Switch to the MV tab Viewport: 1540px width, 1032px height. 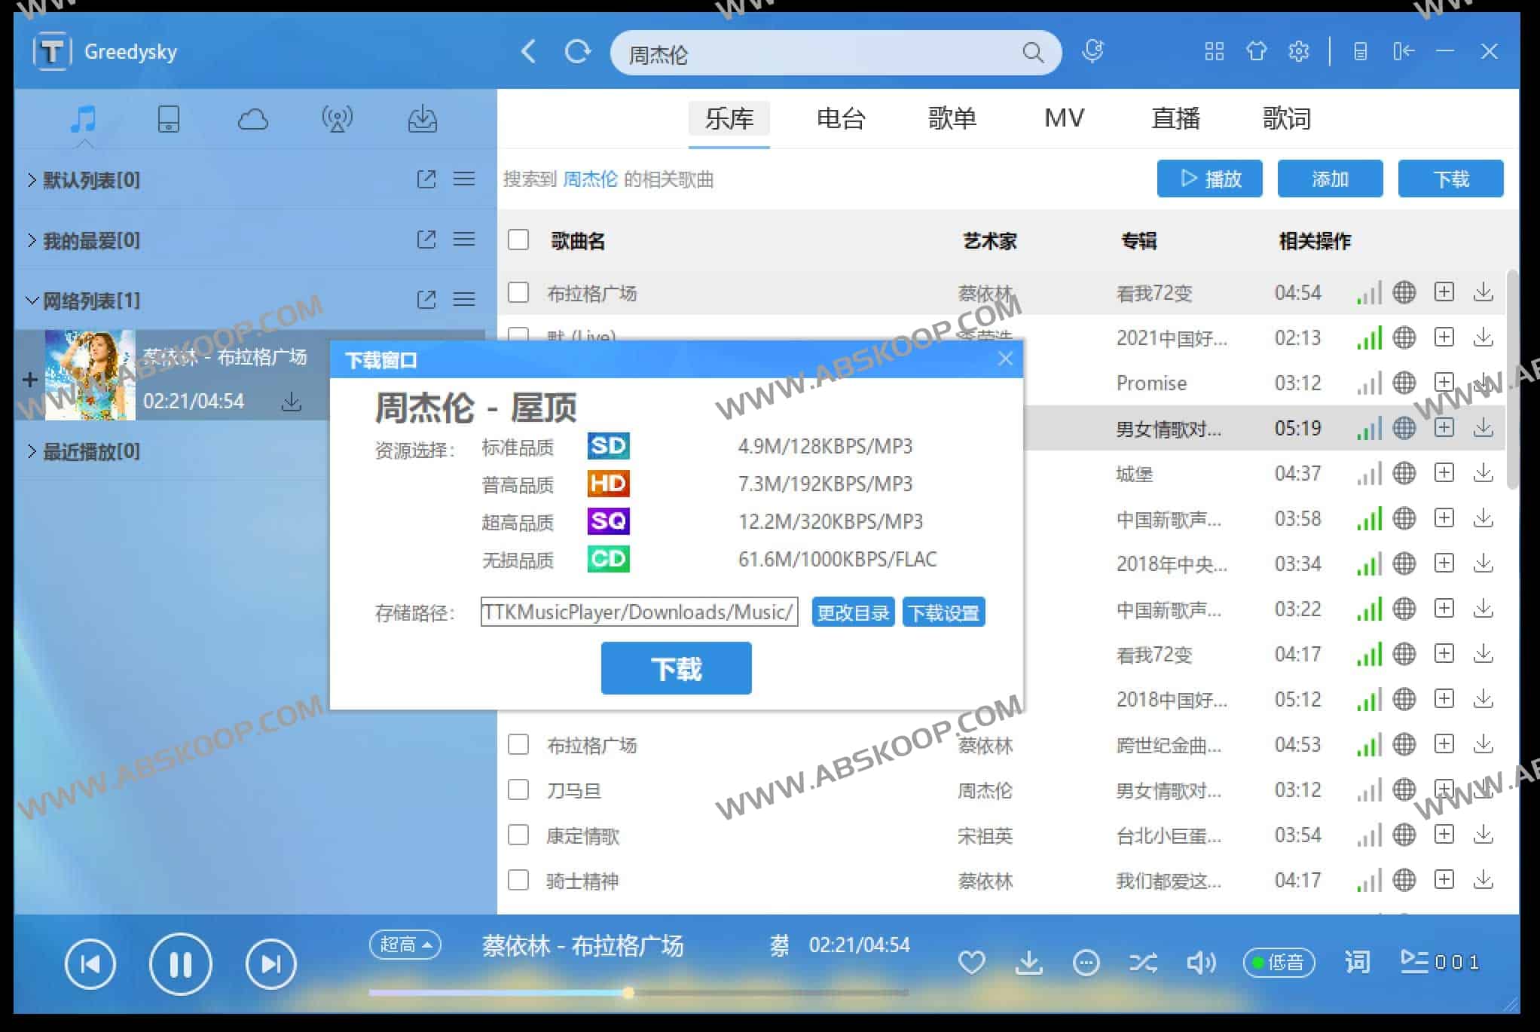coord(1063,118)
